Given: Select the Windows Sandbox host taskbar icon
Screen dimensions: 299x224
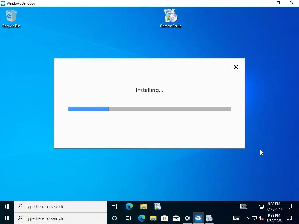Looking at the screenshot, I should [x=198, y=218].
